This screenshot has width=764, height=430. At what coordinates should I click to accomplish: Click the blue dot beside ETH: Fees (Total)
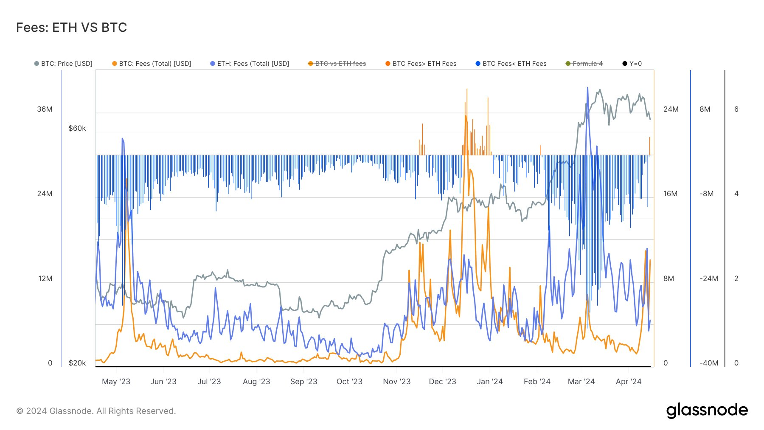213,64
